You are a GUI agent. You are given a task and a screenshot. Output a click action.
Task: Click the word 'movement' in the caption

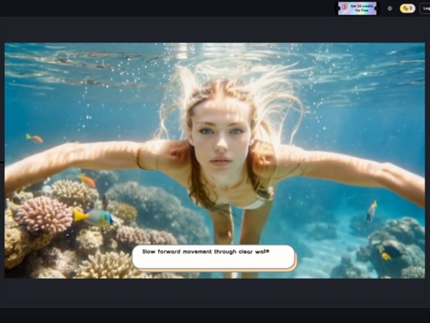[x=194, y=252]
